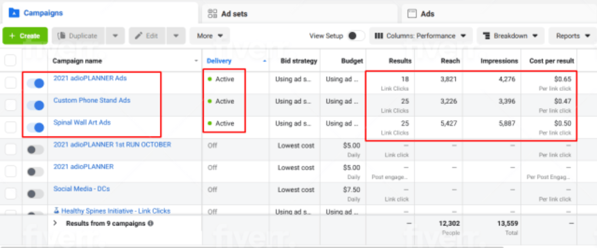This screenshot has width=597, height=248.
Task: Open the More menu
Action: coord(209,36)
